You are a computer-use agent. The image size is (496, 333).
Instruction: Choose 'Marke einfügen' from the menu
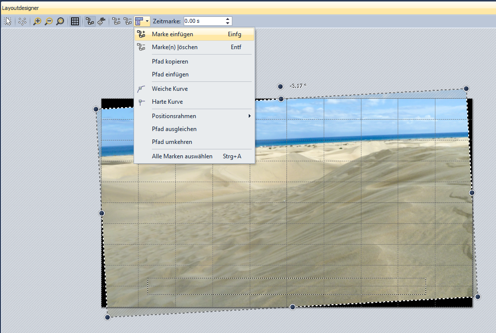(172, 34)
